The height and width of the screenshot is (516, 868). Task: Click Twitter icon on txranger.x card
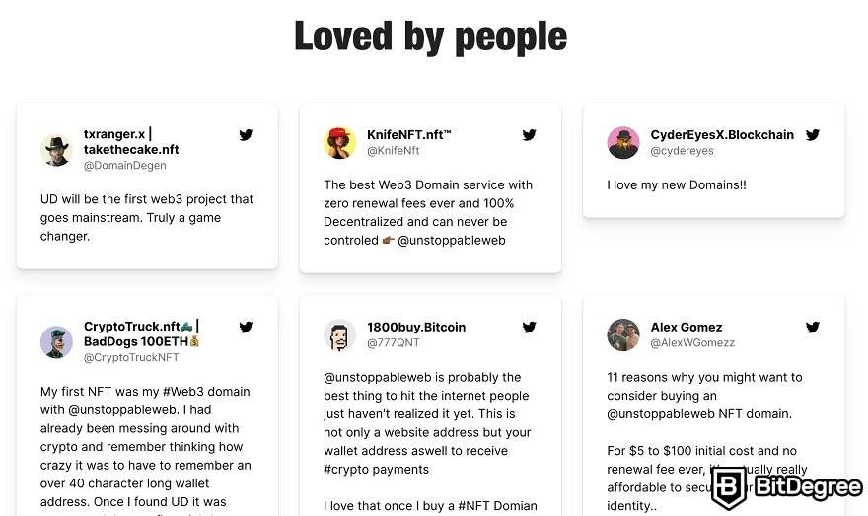[246, 134]
